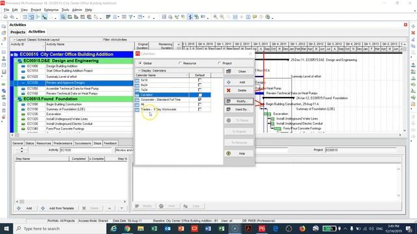Open the Layout: Classic Schedule Layout dropdown
Viewport: 417px width, 234px height.
click(x=37, y=40)
